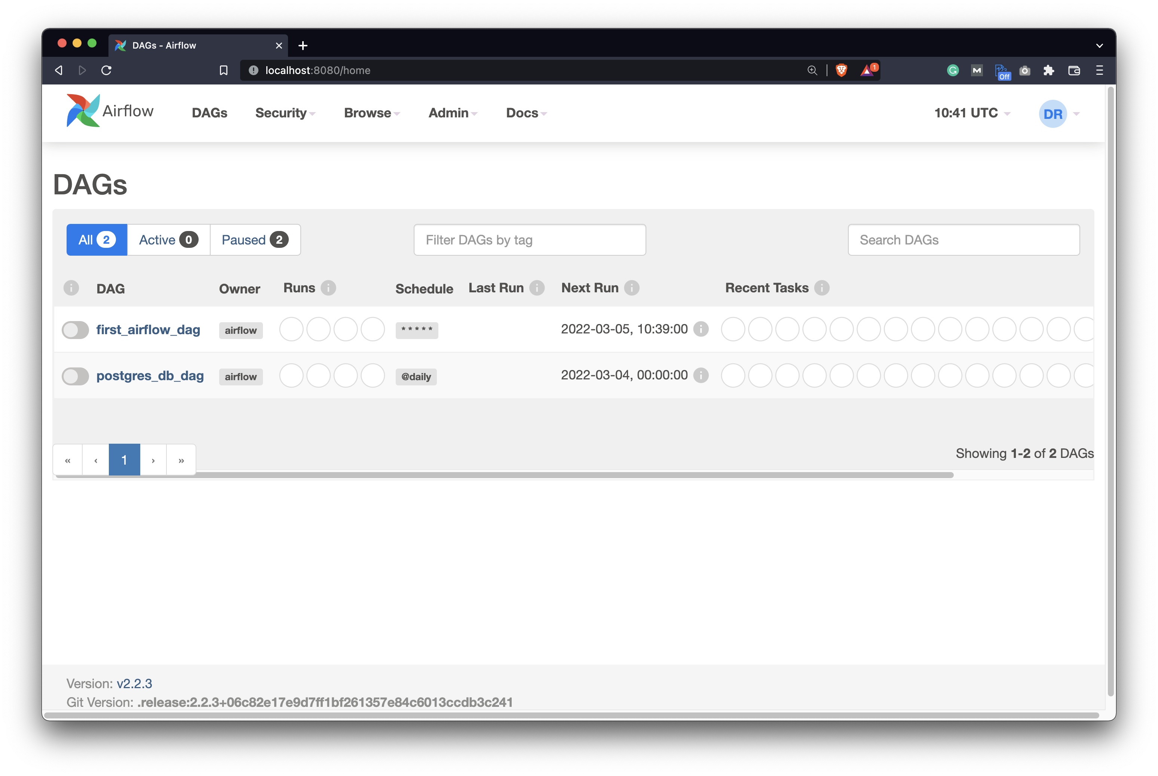The image size is (1158, 776).
Task: Click the bookmark star in the address bar
Action: [223, 70]
